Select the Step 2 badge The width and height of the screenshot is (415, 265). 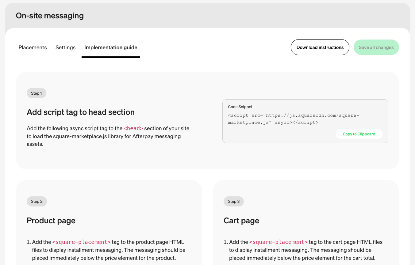point(37,201)
